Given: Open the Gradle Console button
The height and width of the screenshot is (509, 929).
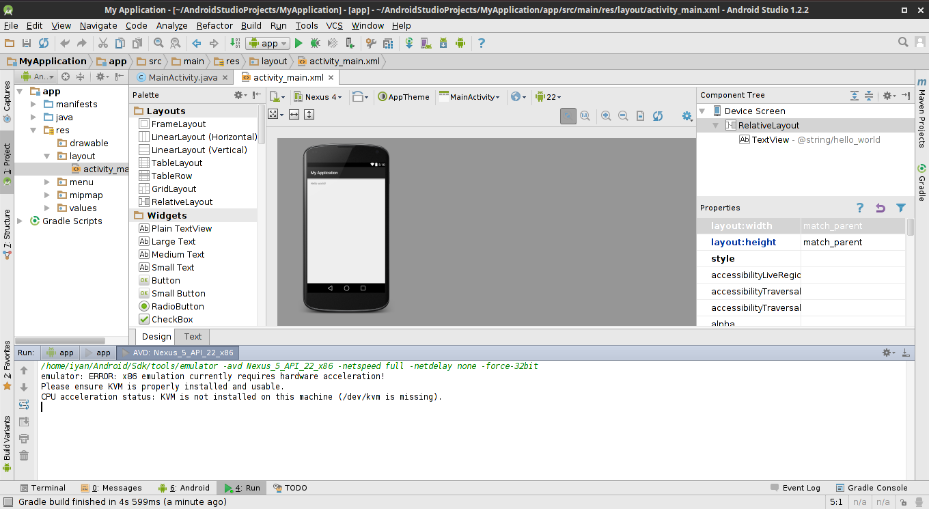Looking at the screenshot, I should click(x=872, y=488).
